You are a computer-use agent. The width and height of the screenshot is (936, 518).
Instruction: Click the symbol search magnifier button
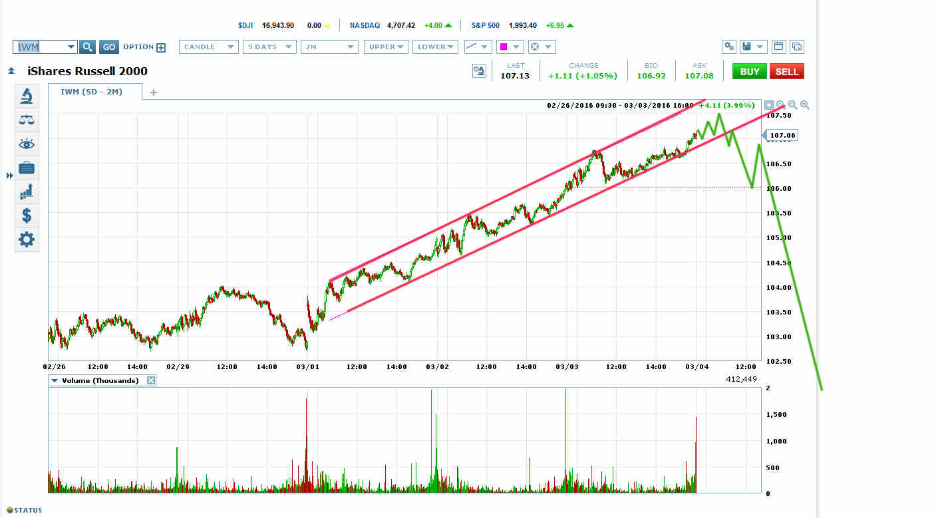(88, 47)
